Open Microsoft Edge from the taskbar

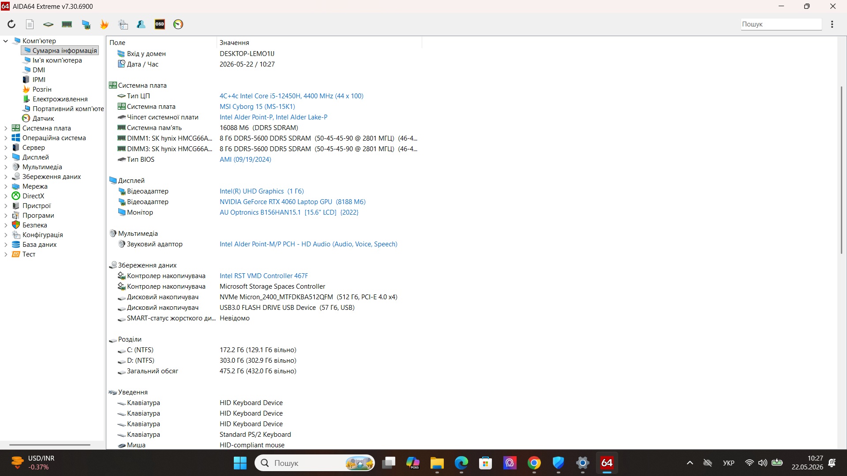461,463
